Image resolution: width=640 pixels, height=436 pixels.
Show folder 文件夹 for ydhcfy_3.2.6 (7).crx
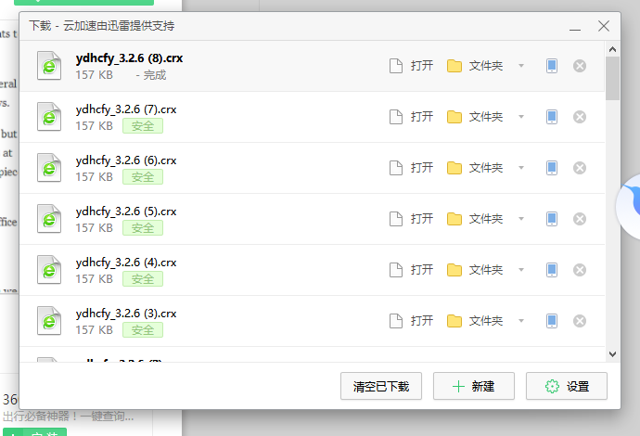pyautogui.click(x=475, y=117)
